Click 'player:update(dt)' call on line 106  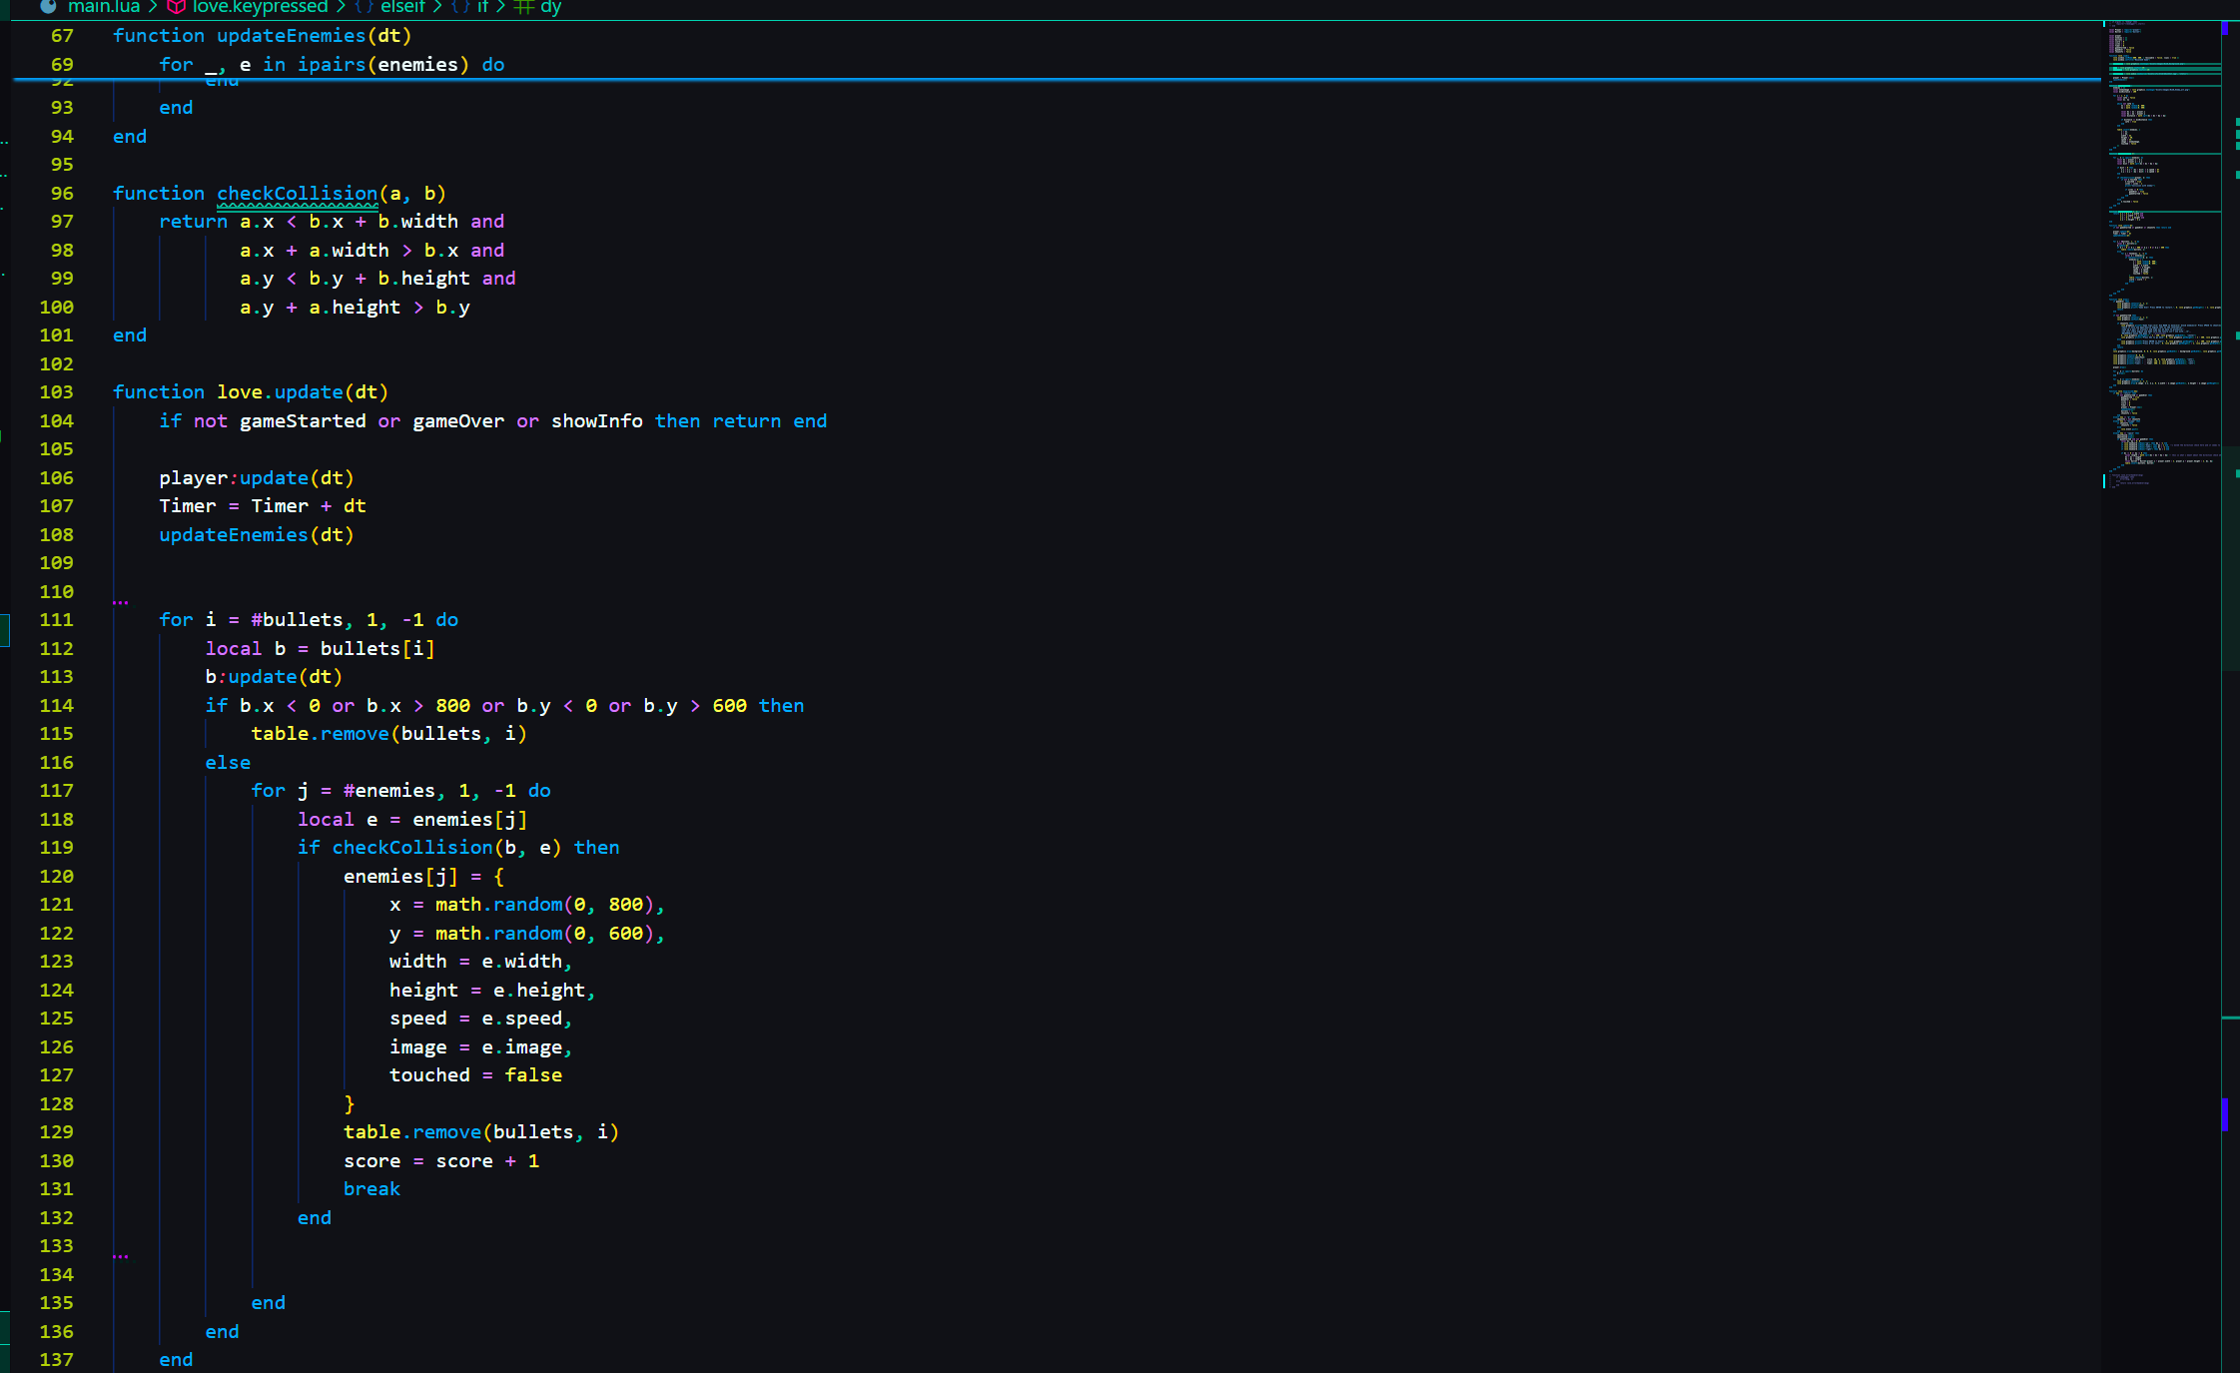(x=257, y=478)
